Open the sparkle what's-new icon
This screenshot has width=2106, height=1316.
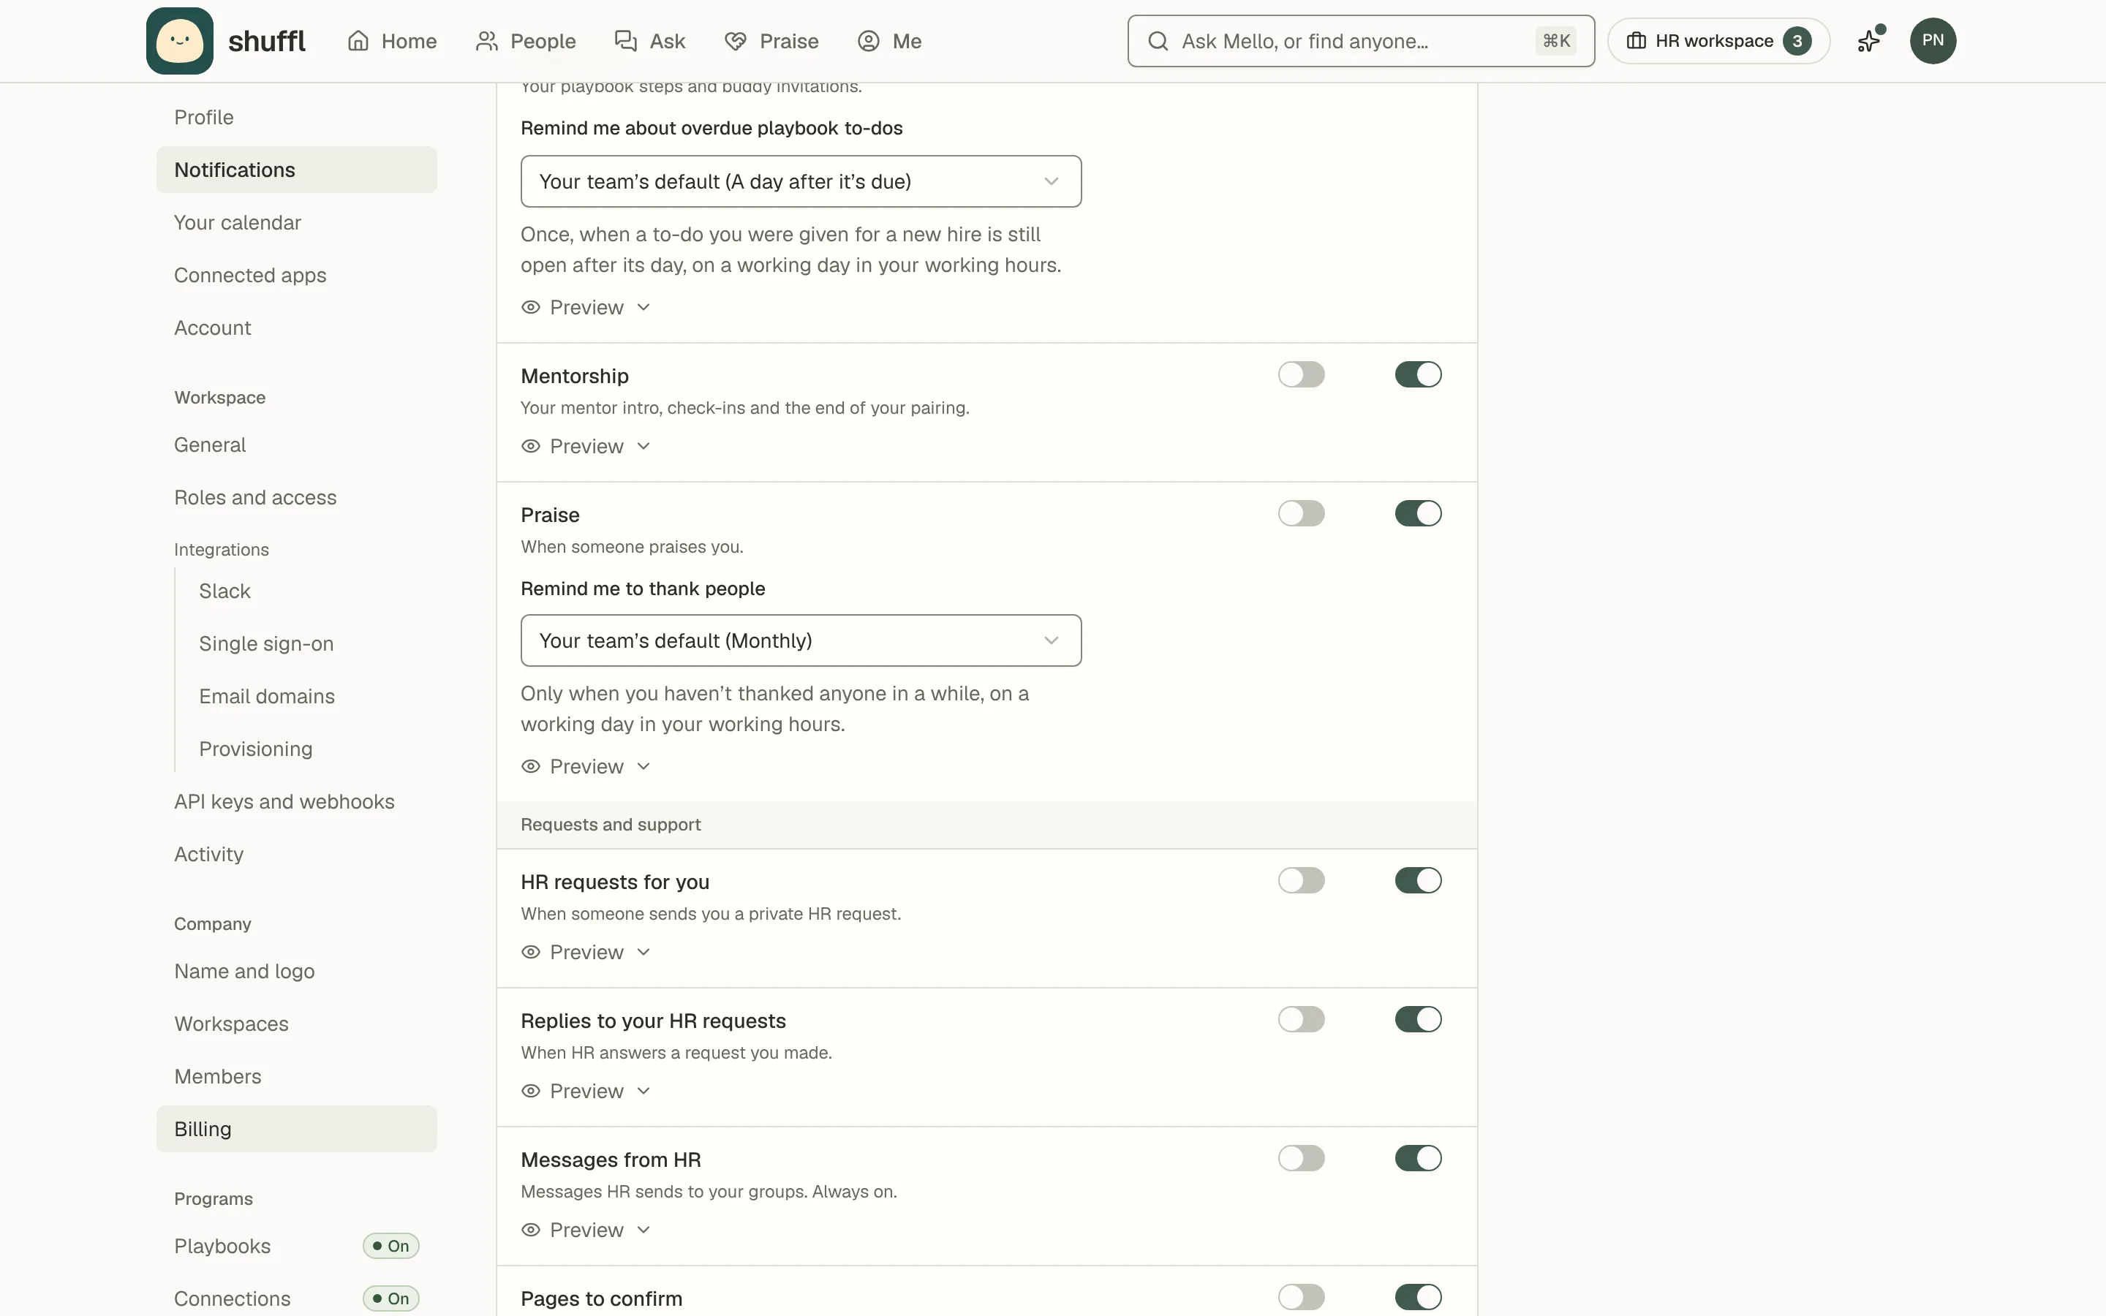[x=1869, y=40]
